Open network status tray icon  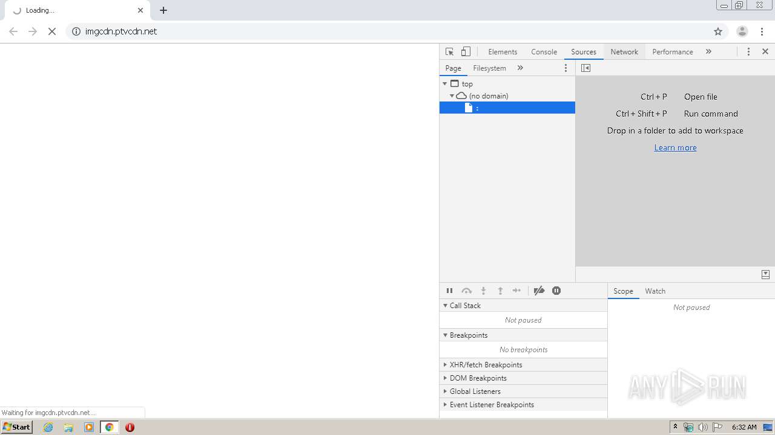[688, 427]
